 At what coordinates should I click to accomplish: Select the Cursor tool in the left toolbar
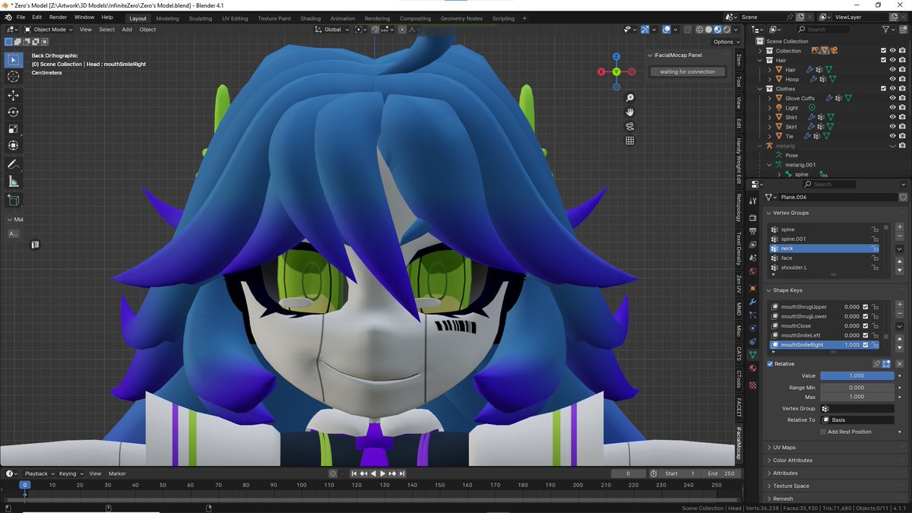pos(13,77)
